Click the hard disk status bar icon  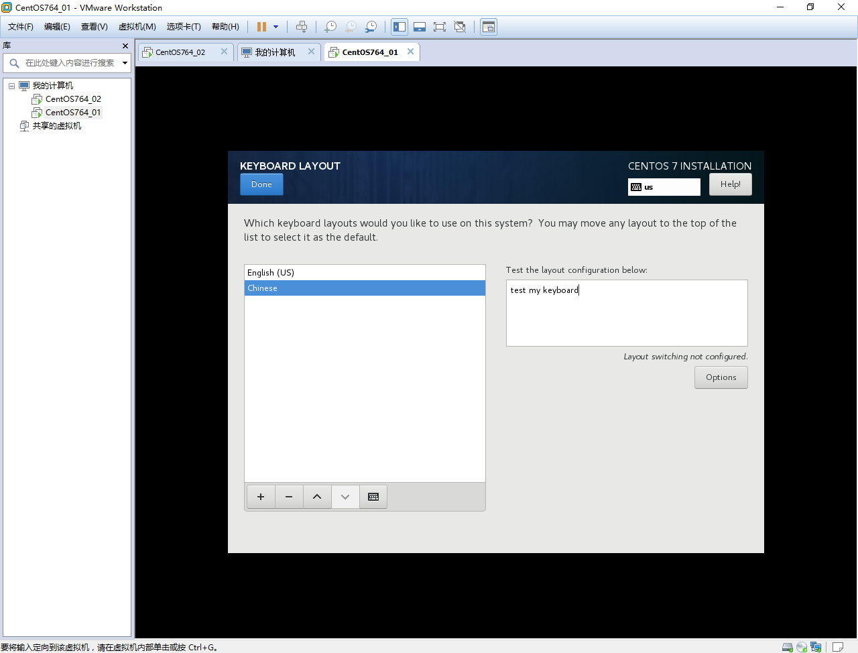point(788,647)
